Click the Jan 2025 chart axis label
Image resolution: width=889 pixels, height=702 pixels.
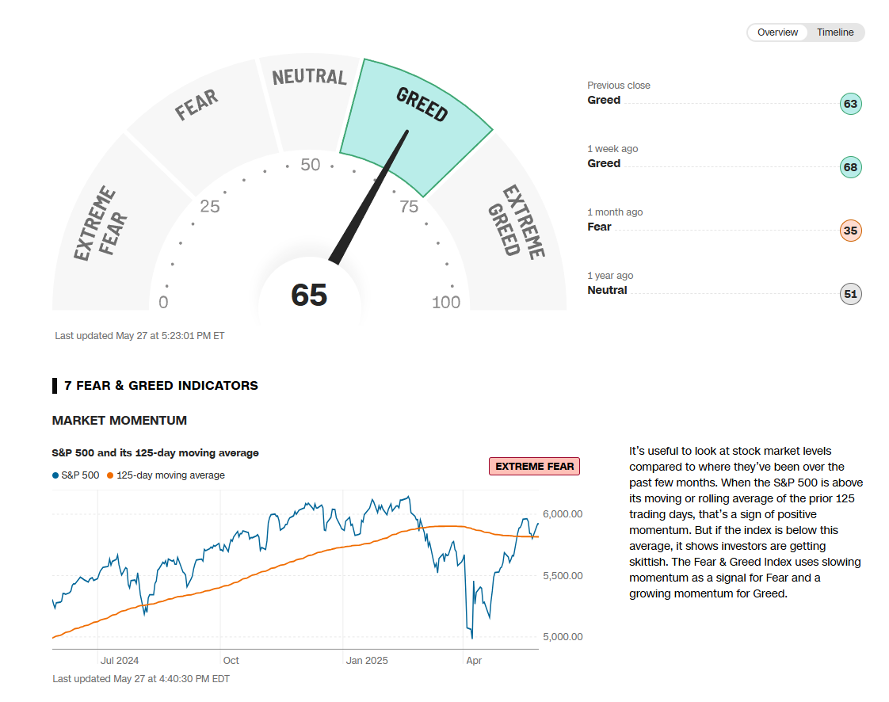click(x=367, y=661)
